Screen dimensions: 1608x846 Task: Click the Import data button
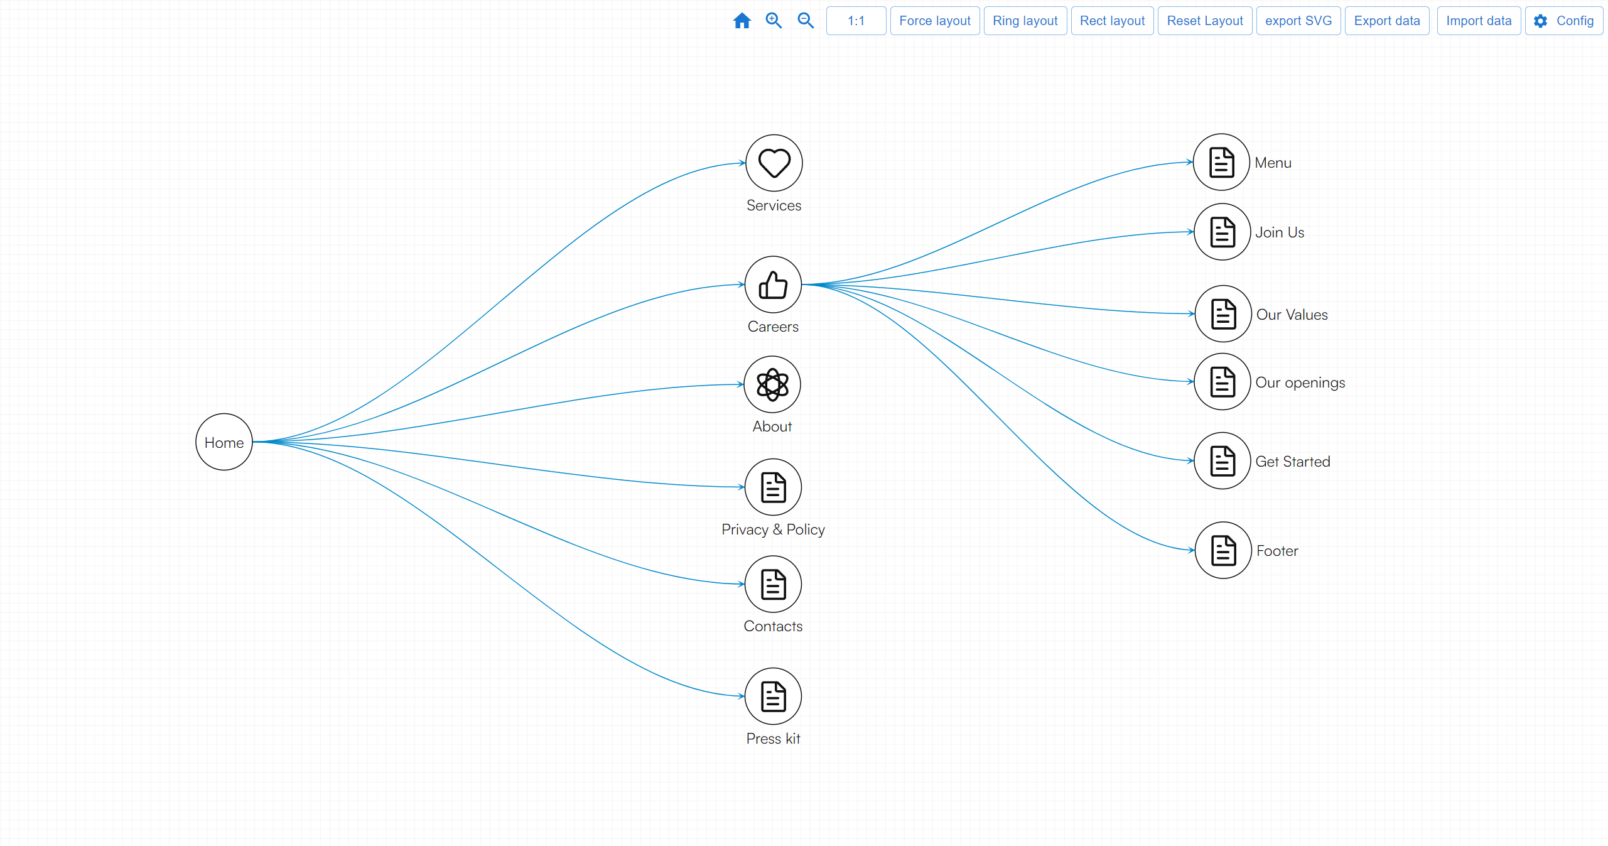1479,21
